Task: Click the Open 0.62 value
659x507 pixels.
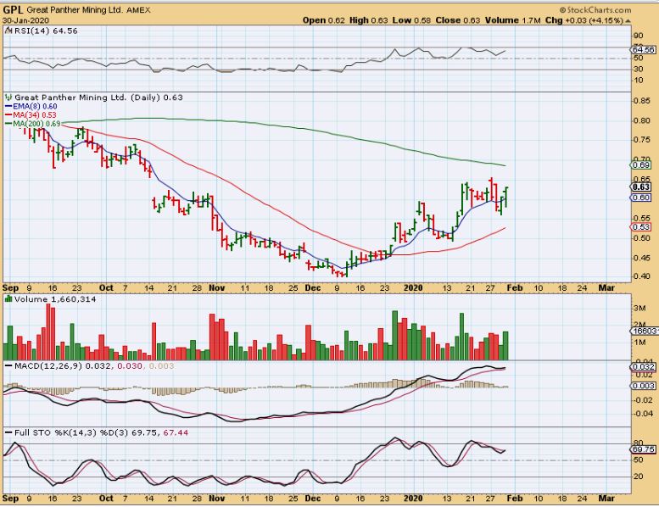Action: coord(324,20)
